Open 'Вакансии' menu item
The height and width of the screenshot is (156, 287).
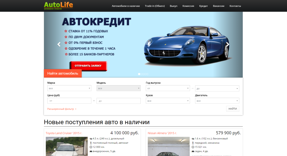[219, 6]
